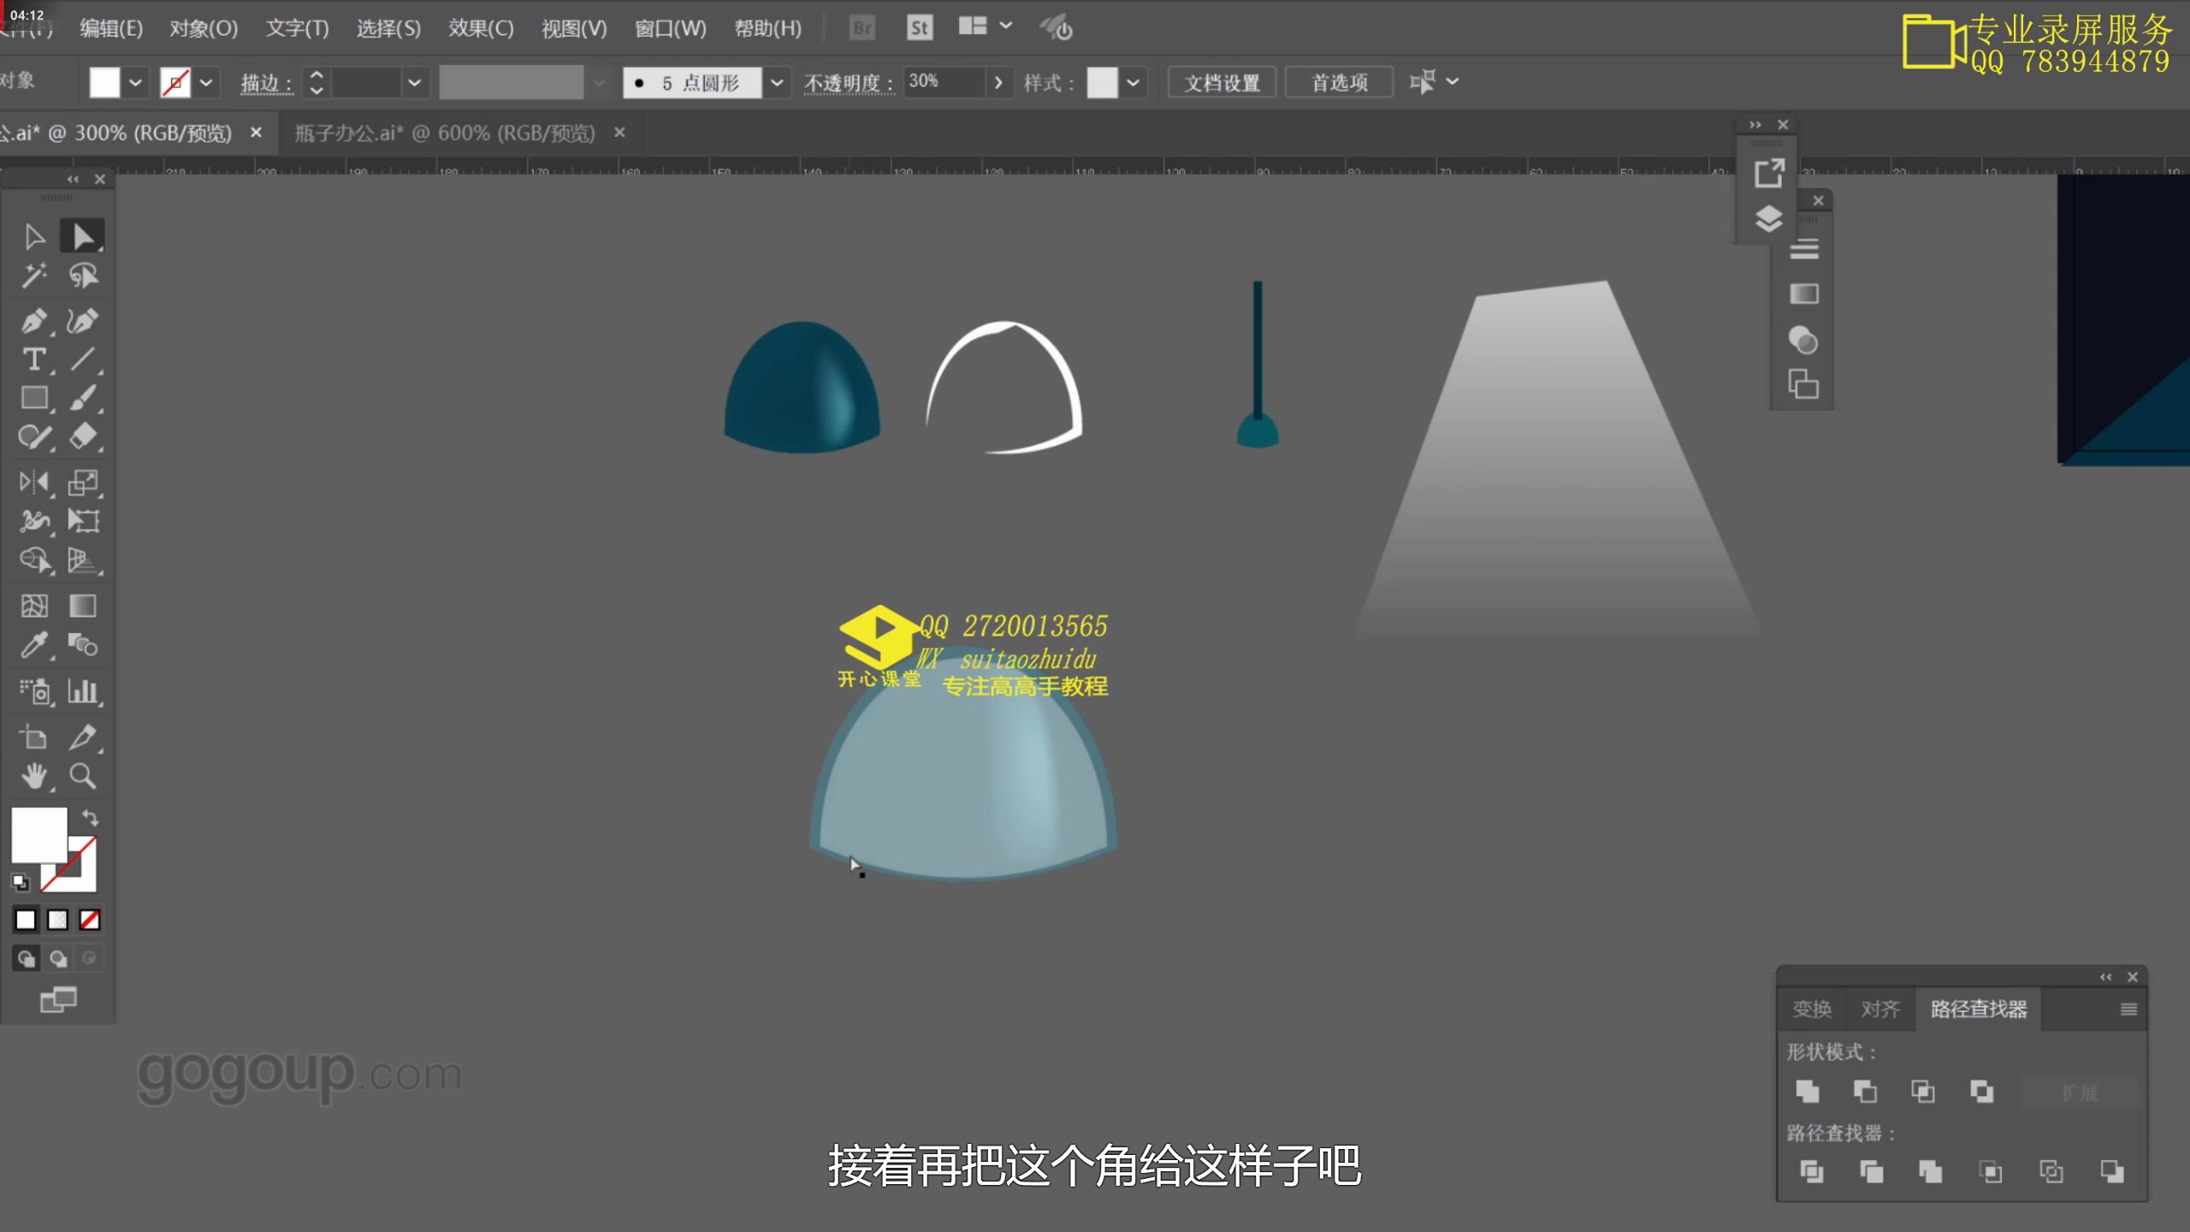This screenshot has height=1232, width=2190.
Task: Choose the Rectangle tool
Action: (x=34, y=398)
